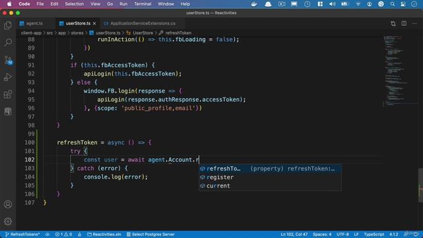Open the Search view in activity bar
The image size is (423, 238).
[8, 42]
